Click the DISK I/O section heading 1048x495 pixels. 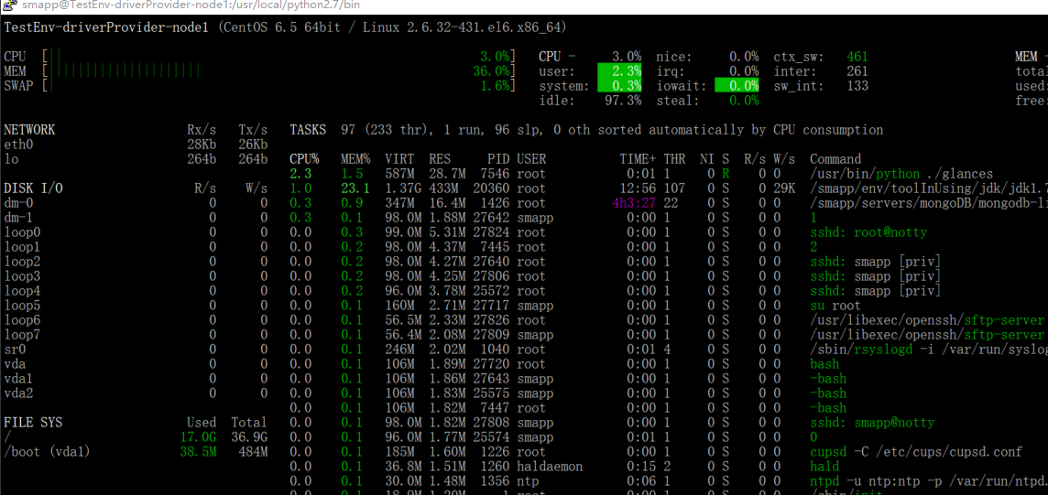[33, 188]
